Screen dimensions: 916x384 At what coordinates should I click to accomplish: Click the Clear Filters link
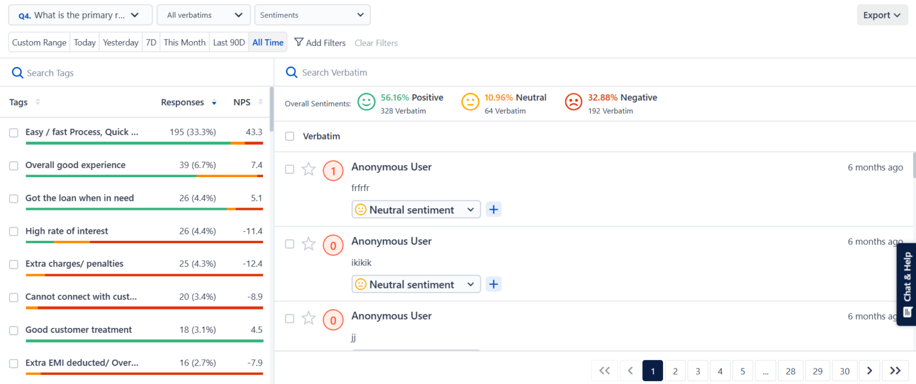coord(376,42)
